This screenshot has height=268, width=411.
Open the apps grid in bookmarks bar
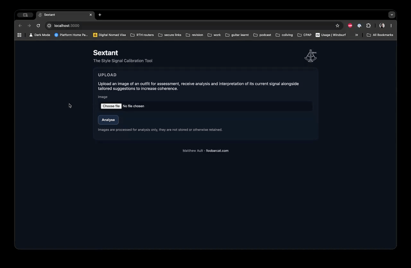(x=19, y=35)
